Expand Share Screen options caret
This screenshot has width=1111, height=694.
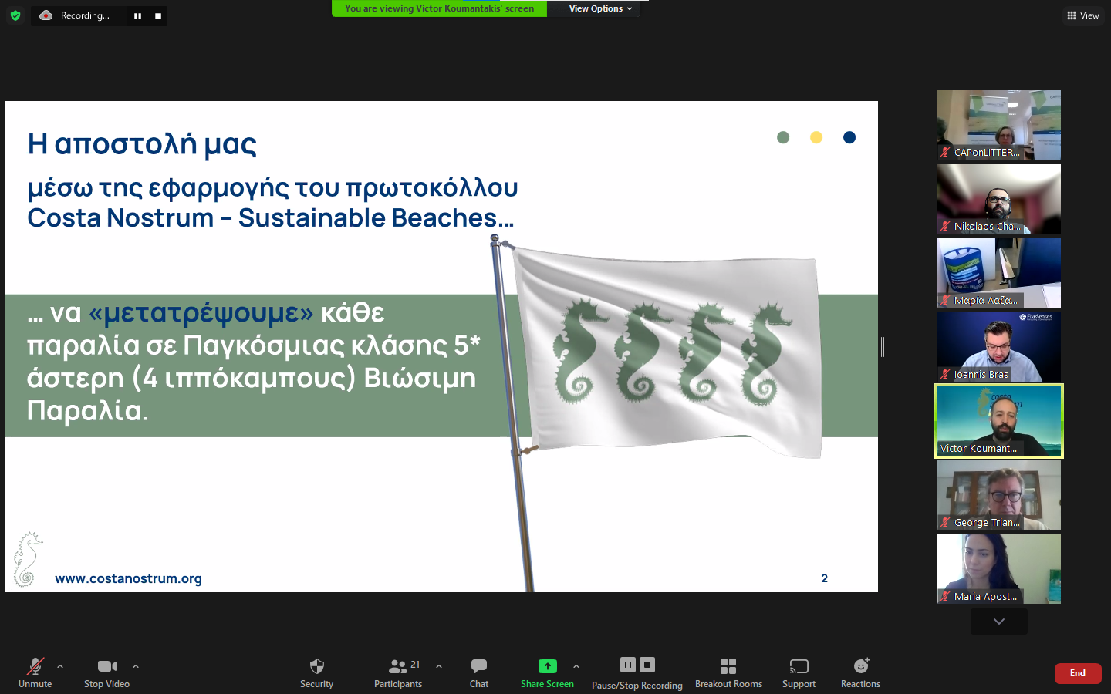pyautogui.click(x=576, y=666)
